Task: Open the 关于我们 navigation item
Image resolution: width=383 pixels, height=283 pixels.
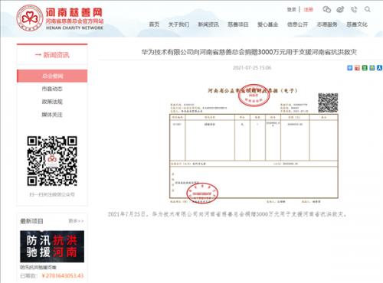Action: [x=178, y=24]
